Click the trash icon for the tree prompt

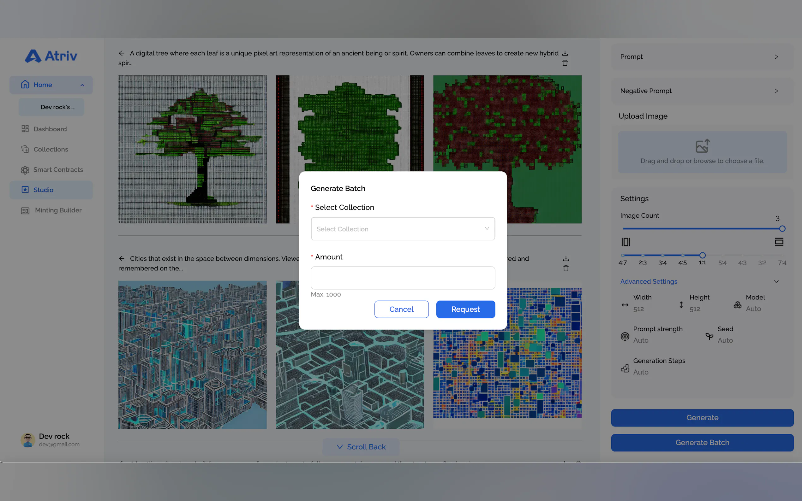click(565, 63)
